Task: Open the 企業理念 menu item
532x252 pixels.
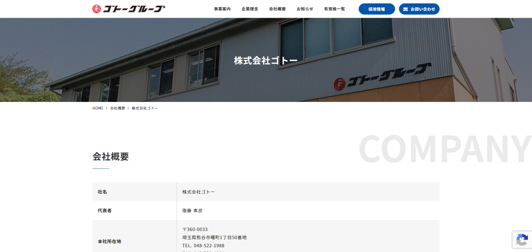Action: click(250, 9)
